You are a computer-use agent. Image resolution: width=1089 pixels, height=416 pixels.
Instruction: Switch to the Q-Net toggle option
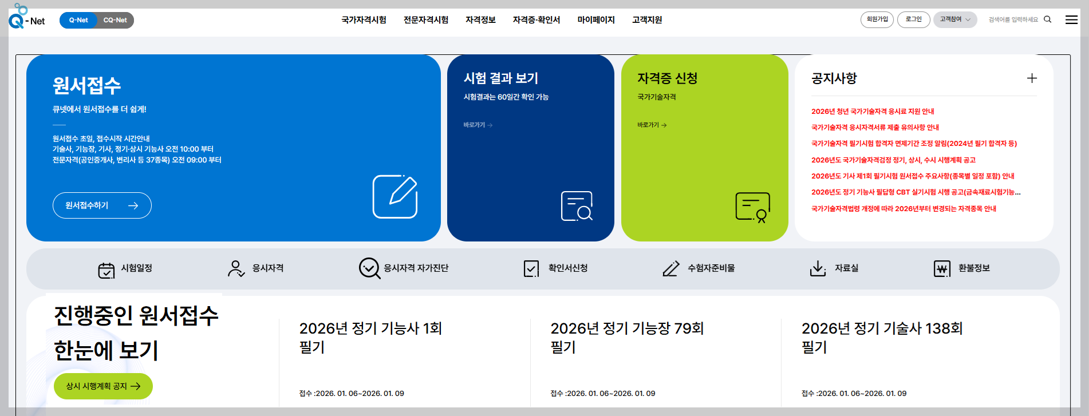coord(78,20)
